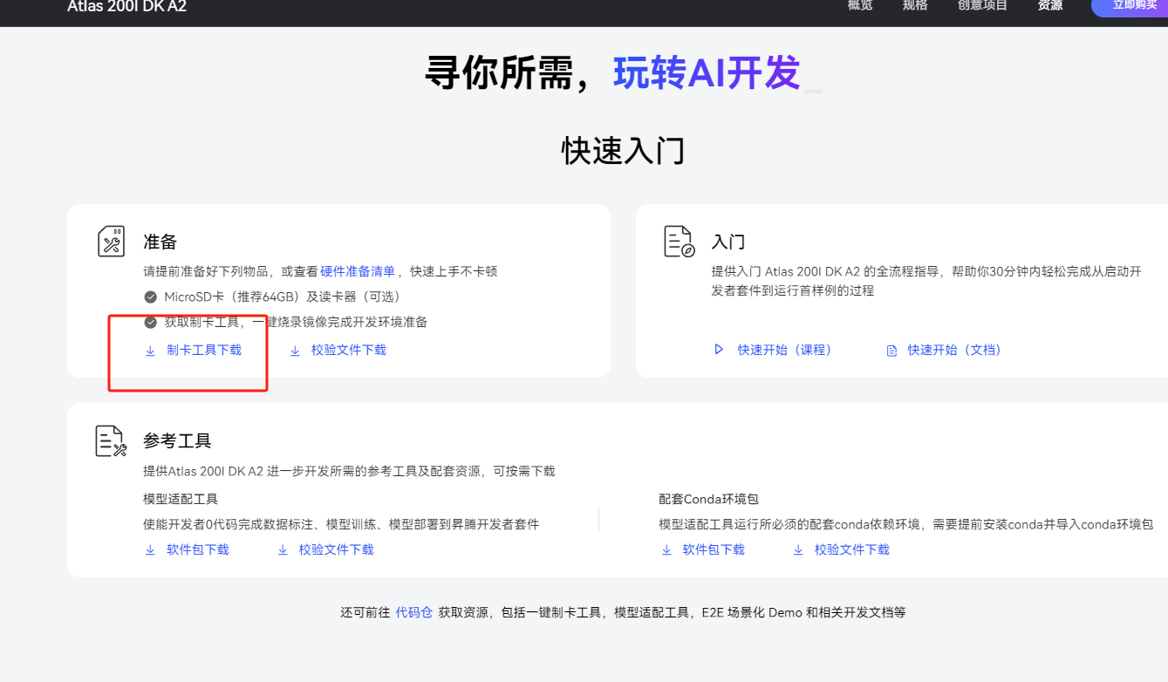Click text MicroSD卡（推荐64GB）及读卡器（可选）
The height and width of the screenshot is (682, 1168).
(x=283, y=297)
